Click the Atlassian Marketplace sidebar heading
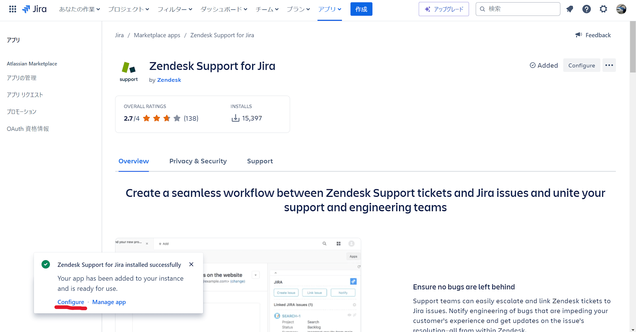Screen dimensions: 636x332 coord(32,64)
